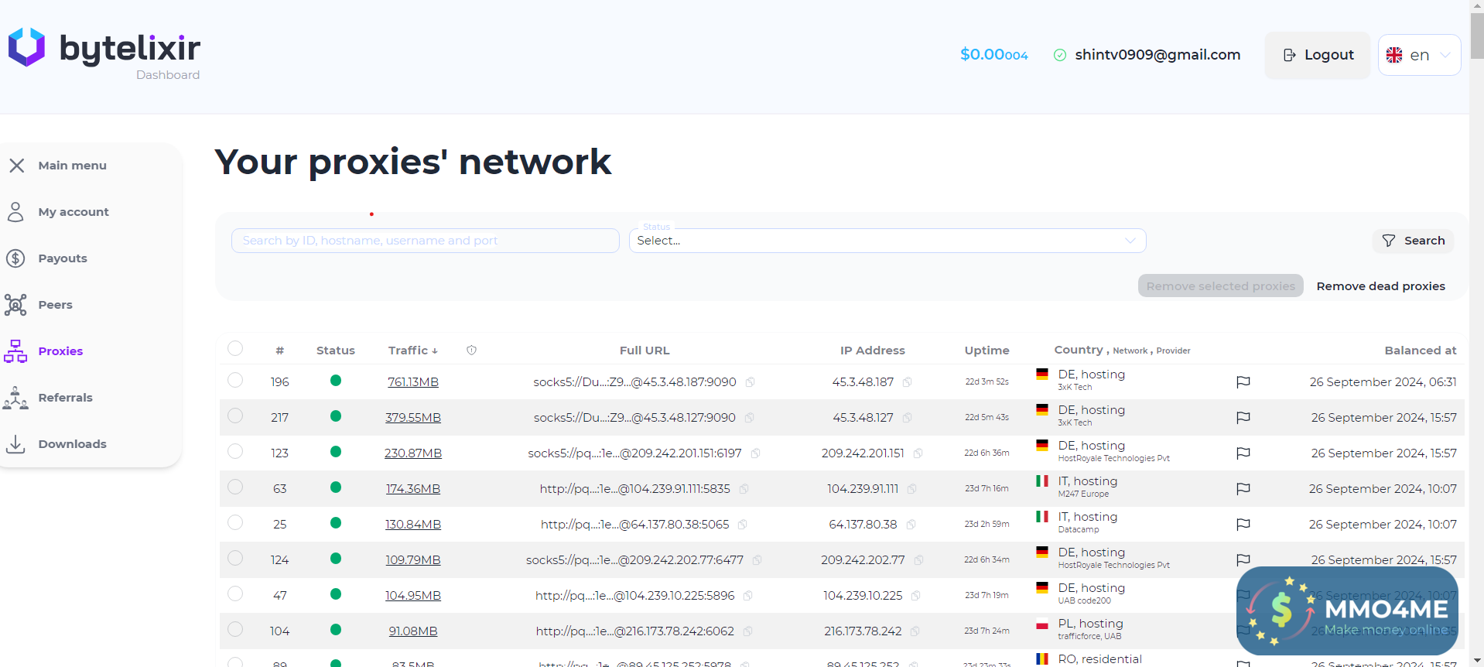Select the checkbox for proxy 47
Viewport: 1484px width, 667px height.
click(235, 593)
